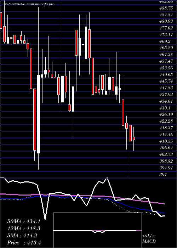
Task: Click the 437.92 price axis label
Action: [x=166, y=95]
